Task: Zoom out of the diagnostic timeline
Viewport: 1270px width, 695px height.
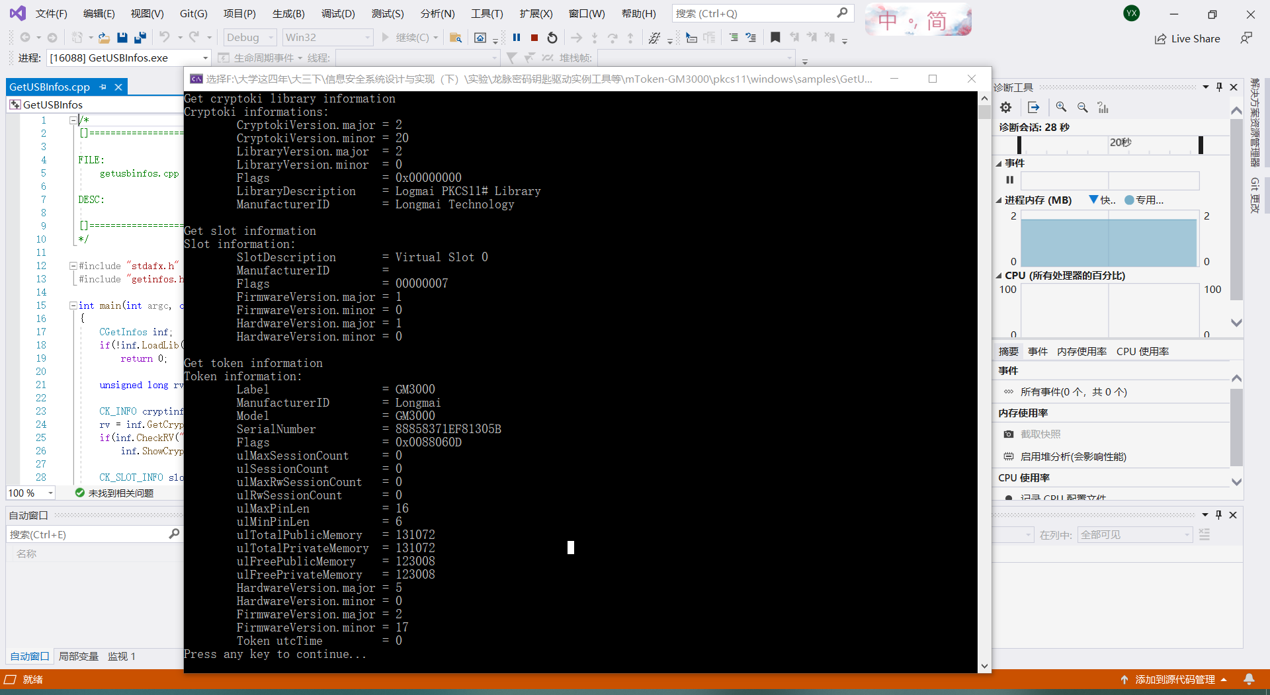Action: coord(1082,107)
